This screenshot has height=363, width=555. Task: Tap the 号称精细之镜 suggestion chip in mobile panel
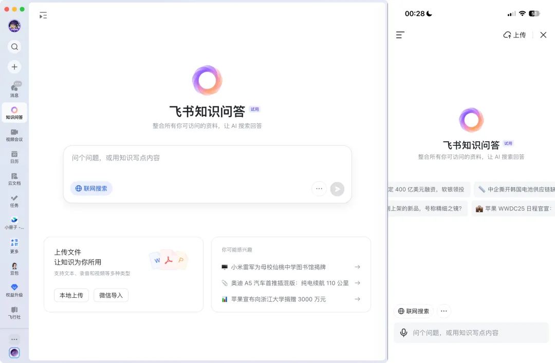pyautogui.click(x=428, y=209)
